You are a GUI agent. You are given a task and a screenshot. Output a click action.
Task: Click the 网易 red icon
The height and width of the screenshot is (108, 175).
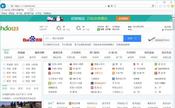134,64
